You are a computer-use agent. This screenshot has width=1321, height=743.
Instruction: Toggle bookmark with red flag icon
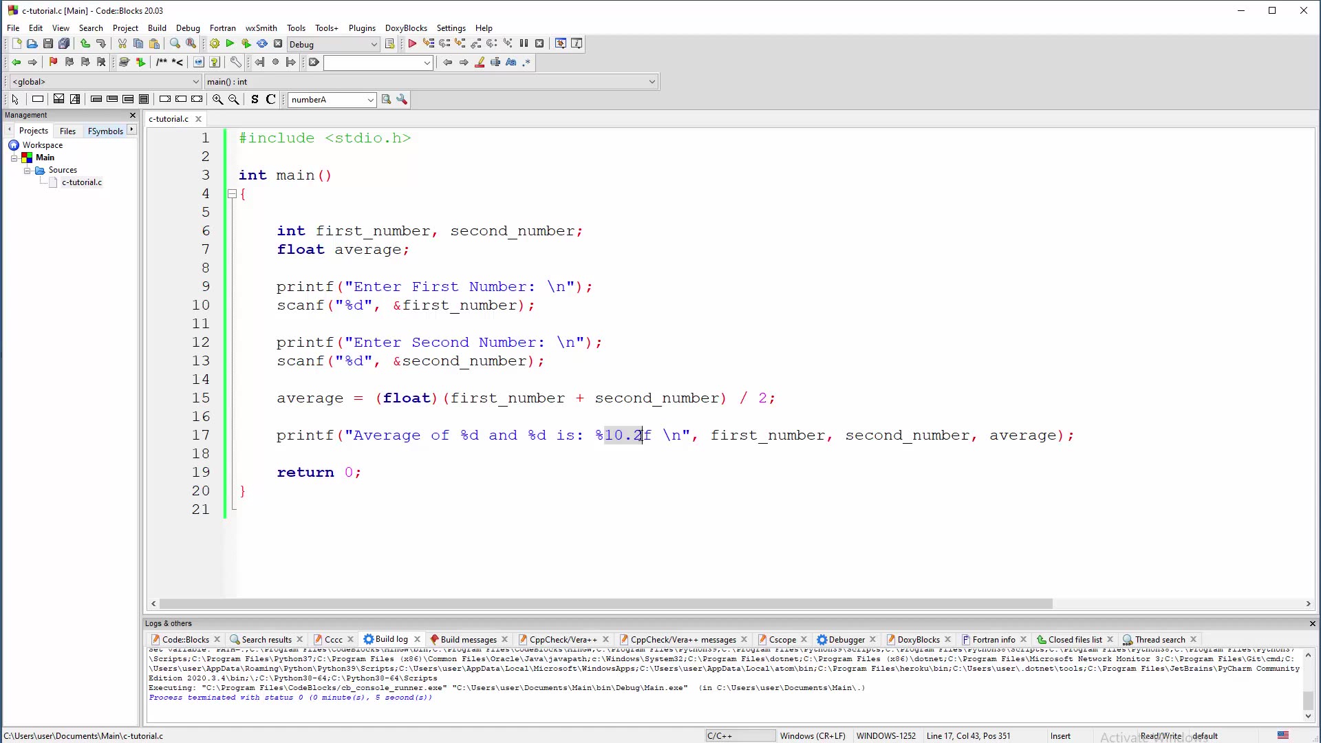53,62
